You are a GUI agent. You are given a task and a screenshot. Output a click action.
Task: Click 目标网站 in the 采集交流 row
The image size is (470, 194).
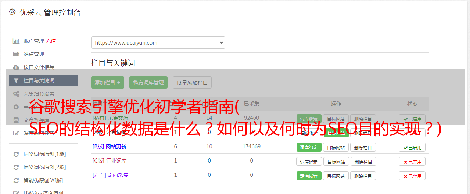pyautogui.click(x=336, y=119)
